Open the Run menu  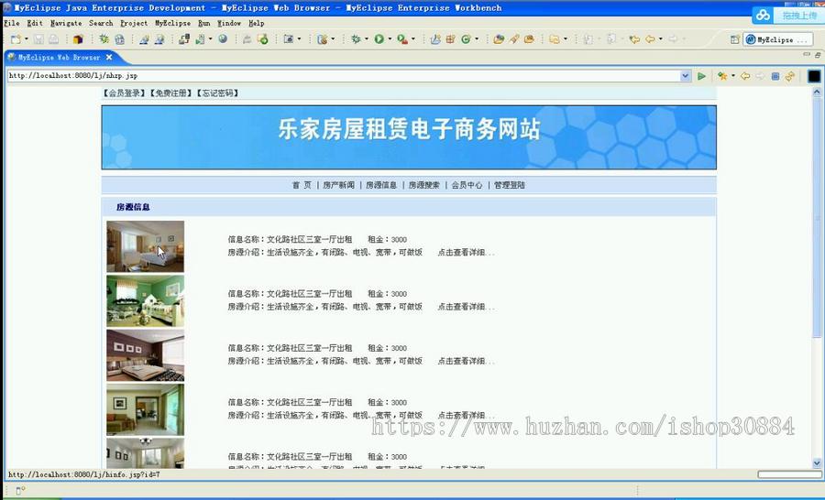pyautogui.click(x=204, y=23)
